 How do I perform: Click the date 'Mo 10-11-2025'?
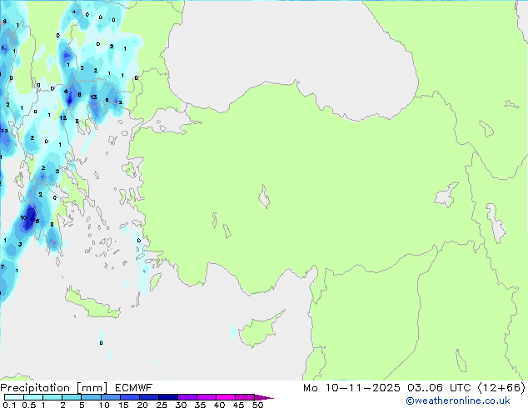[351, 388]
